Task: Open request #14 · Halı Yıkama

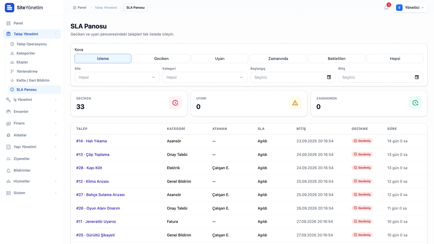Action: [x=92, y=141]
